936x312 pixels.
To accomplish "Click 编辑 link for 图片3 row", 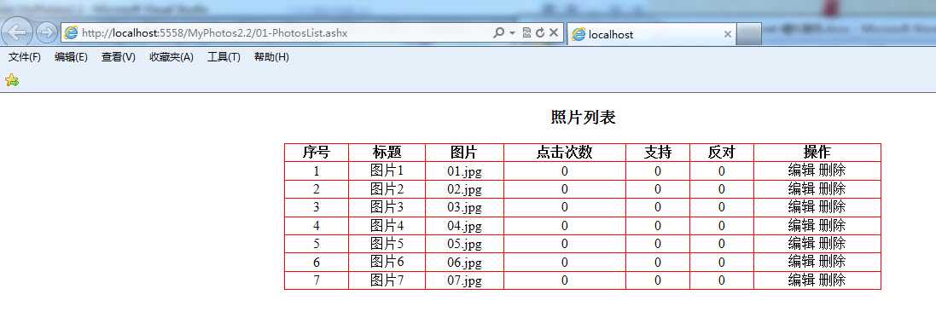I will (x=802, y=207).
